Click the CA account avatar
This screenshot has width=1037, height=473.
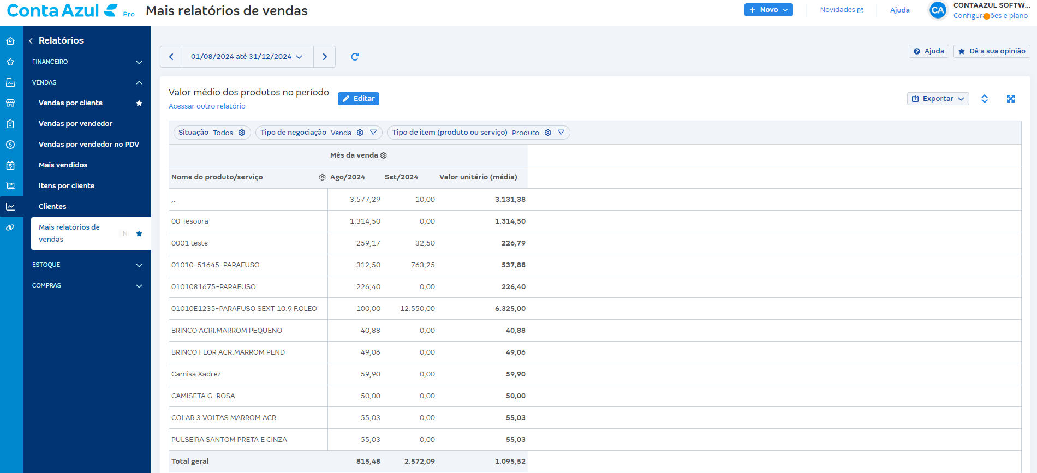click(938, 10)
